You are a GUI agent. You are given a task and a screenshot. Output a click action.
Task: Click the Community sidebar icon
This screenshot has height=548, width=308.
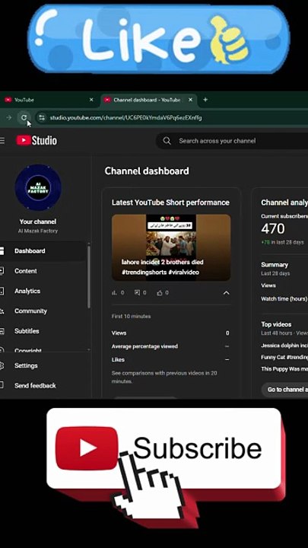pos(2,311)
